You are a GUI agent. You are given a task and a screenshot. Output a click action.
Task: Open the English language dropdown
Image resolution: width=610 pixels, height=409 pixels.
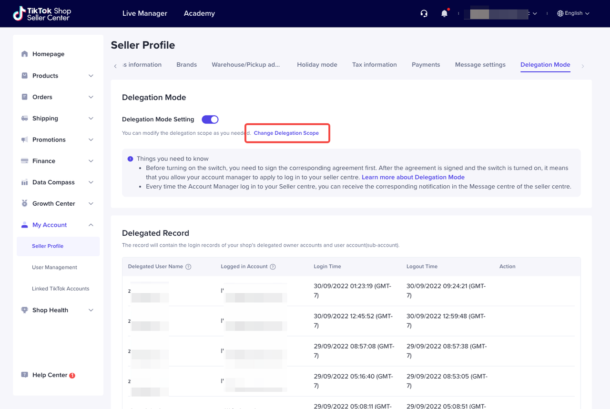[x=573, y=13]
